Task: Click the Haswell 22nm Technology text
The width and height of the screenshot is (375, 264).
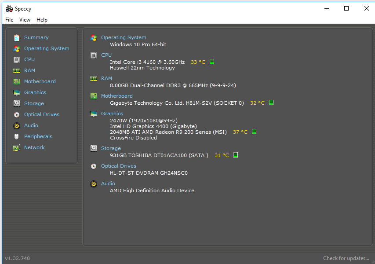Action: (x=142, y=68)
